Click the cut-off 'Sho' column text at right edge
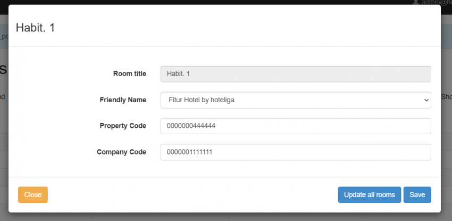The width and height of the screenshot is (452, 221). click(x=446, y=97)
